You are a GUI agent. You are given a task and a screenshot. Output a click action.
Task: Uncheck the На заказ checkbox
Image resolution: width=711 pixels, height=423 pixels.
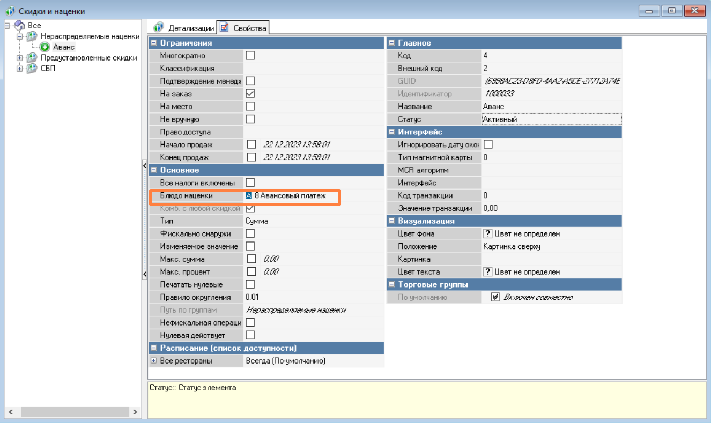[250, 94]
